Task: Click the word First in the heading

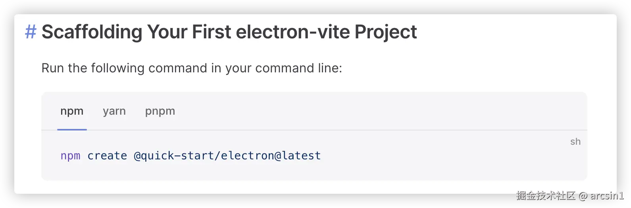Action: pos(211,32)
